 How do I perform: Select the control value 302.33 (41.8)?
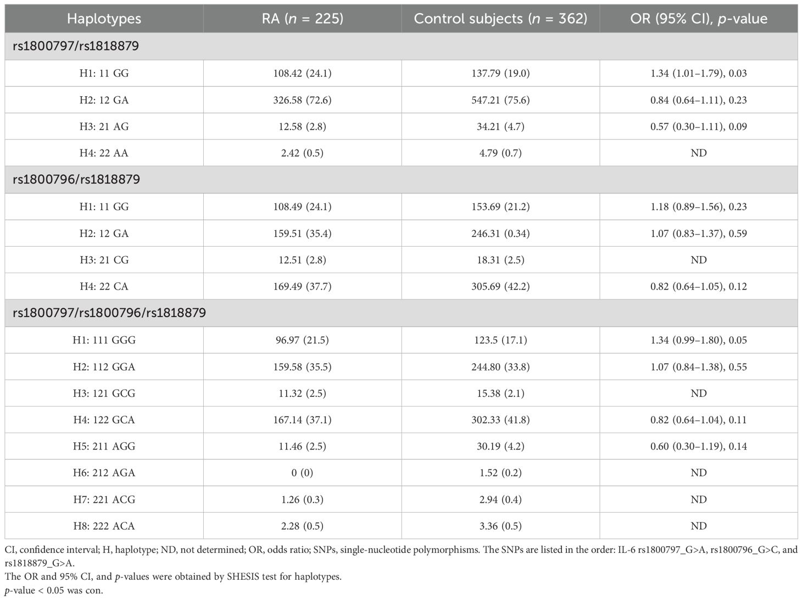click(500, 420)
